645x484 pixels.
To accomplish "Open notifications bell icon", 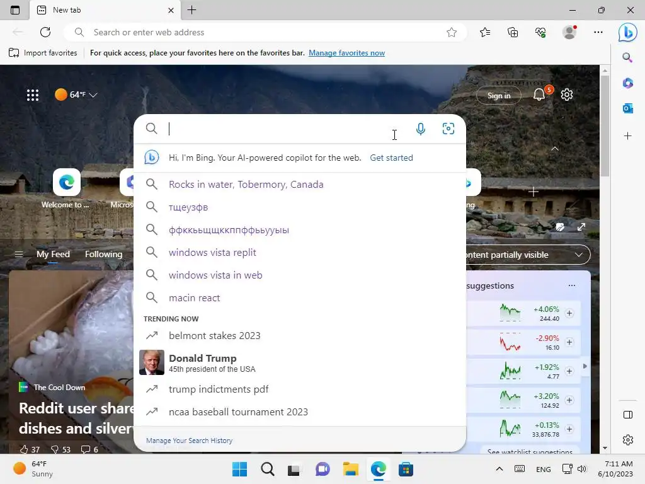I will [x=540, y=95].
